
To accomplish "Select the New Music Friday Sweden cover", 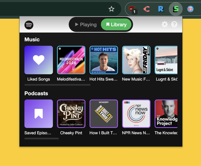I will 136,60.
